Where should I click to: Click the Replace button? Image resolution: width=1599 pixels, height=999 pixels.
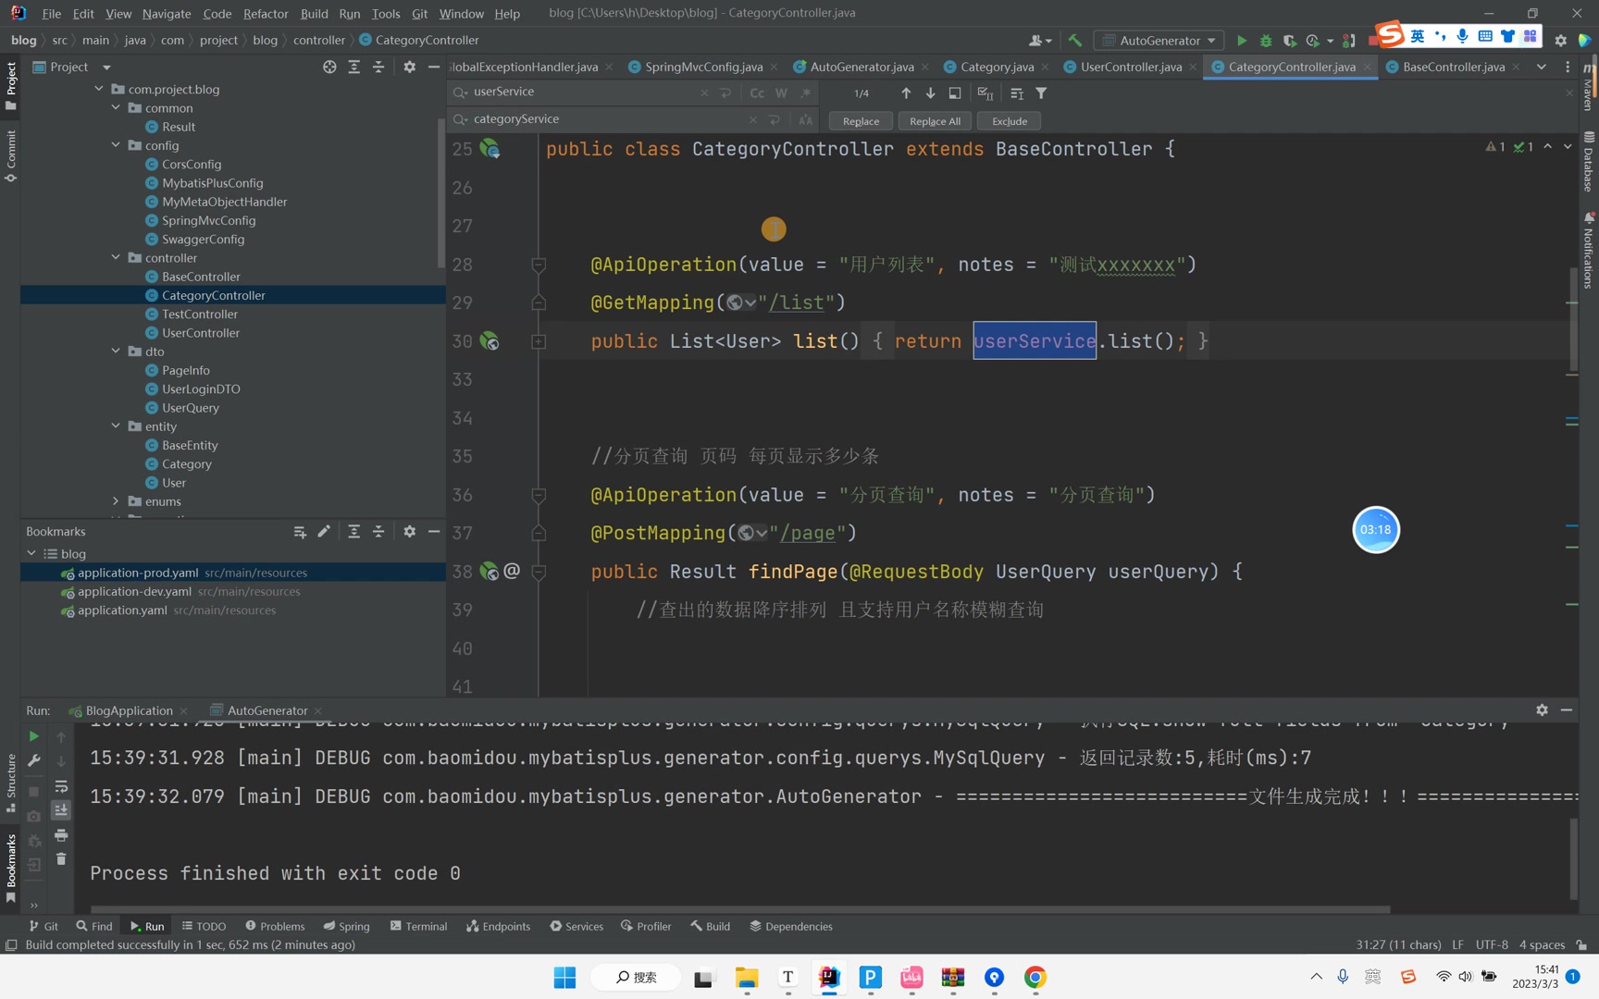[861, 121]
